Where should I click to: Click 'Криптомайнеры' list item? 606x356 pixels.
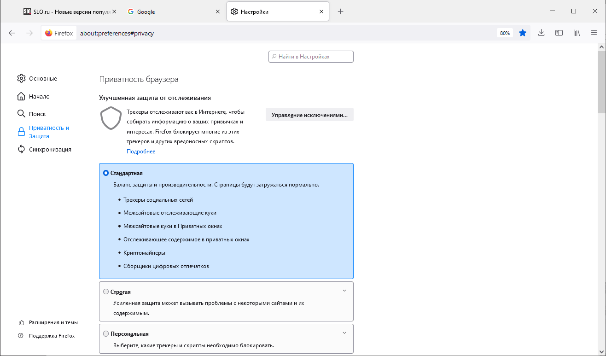coord(144,253)
